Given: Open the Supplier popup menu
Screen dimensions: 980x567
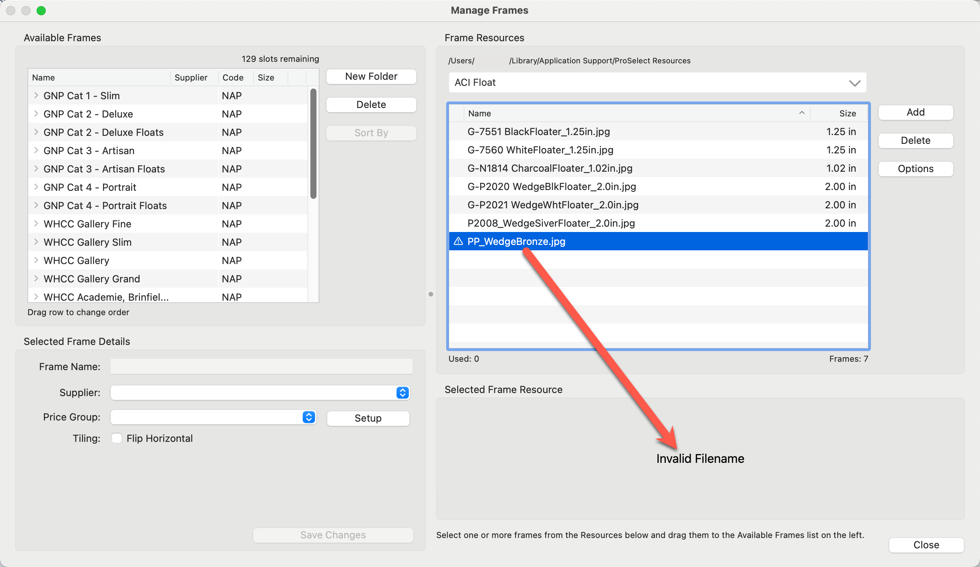Looking at the screenshot, I should click(403, 393).
